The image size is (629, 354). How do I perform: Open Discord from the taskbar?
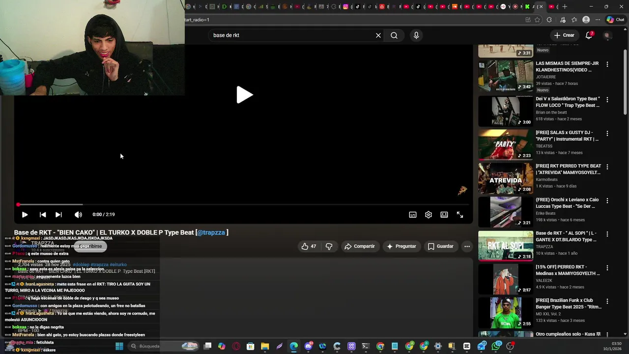(x=308, y=346)
